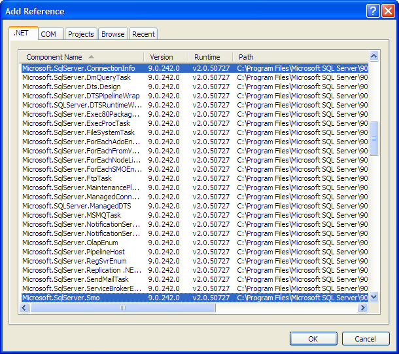Sort by the Version column header
This screenshot has width=399, height=354.
point(166,57)
